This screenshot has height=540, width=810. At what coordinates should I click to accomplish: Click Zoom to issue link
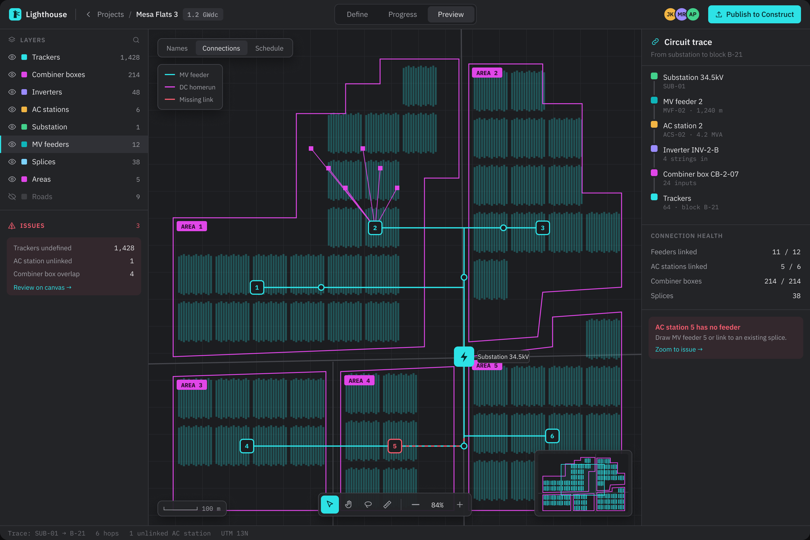coord(679,349)
